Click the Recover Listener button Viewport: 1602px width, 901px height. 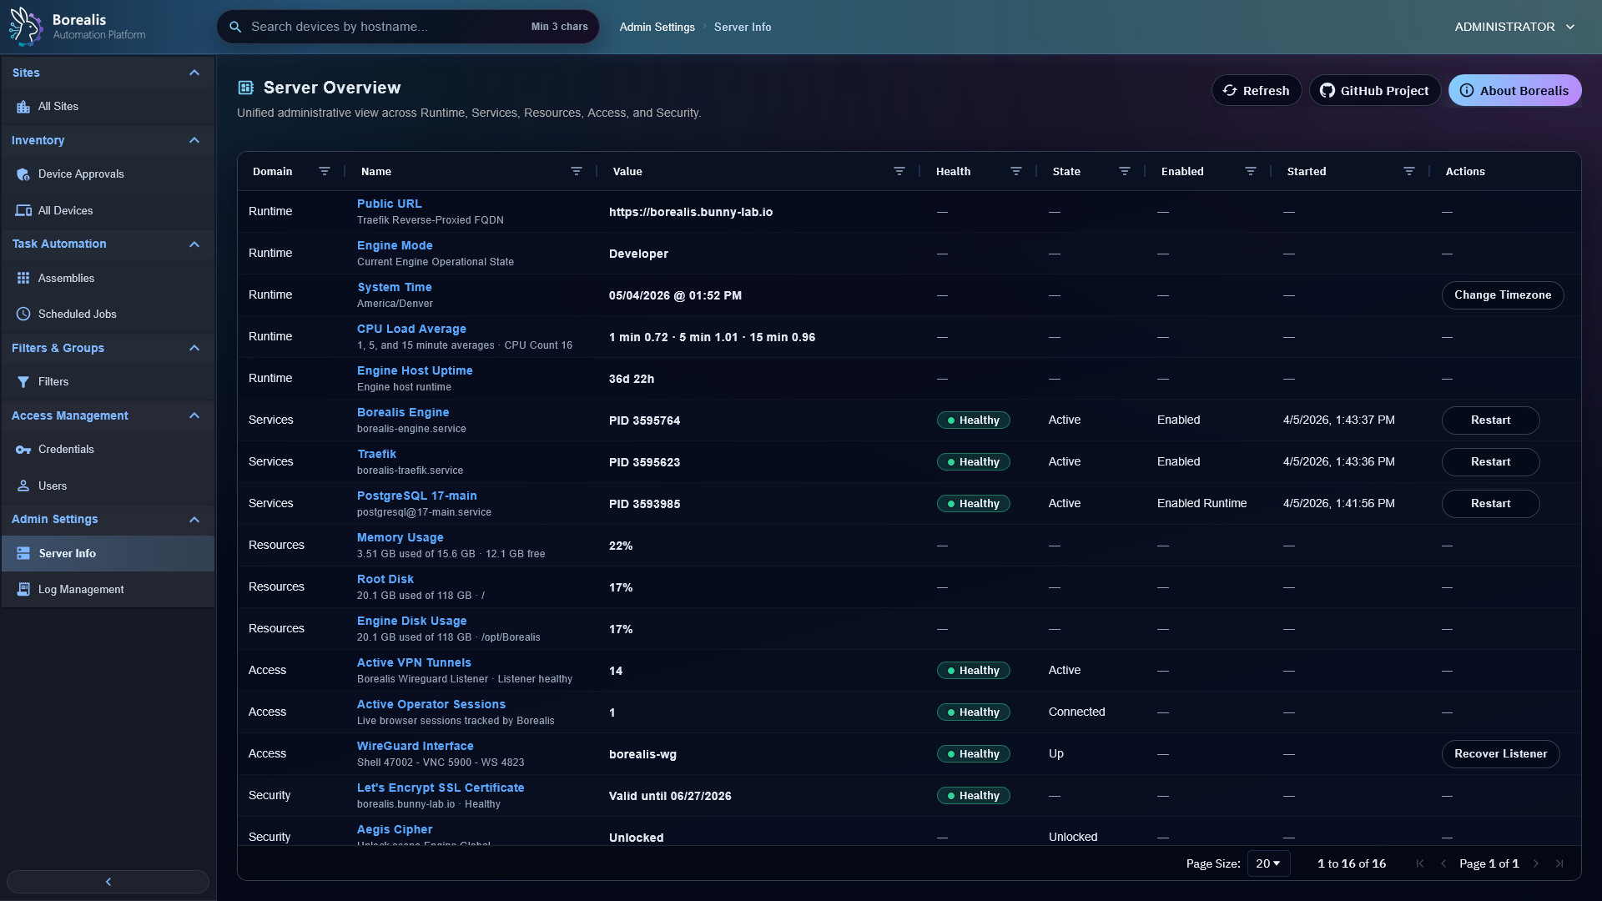pyautogui.click(x=1500, y=754)
